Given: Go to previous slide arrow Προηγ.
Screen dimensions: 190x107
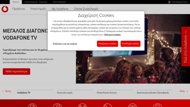Looking at the screenshot, I should click(x=7, y=91).
